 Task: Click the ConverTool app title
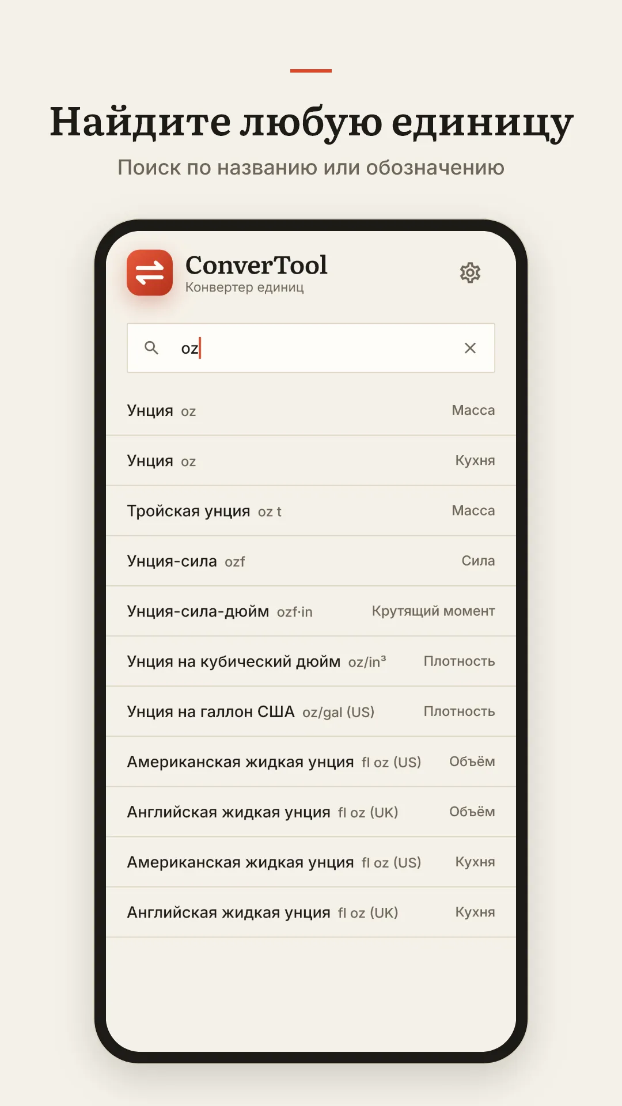point(256,265)
